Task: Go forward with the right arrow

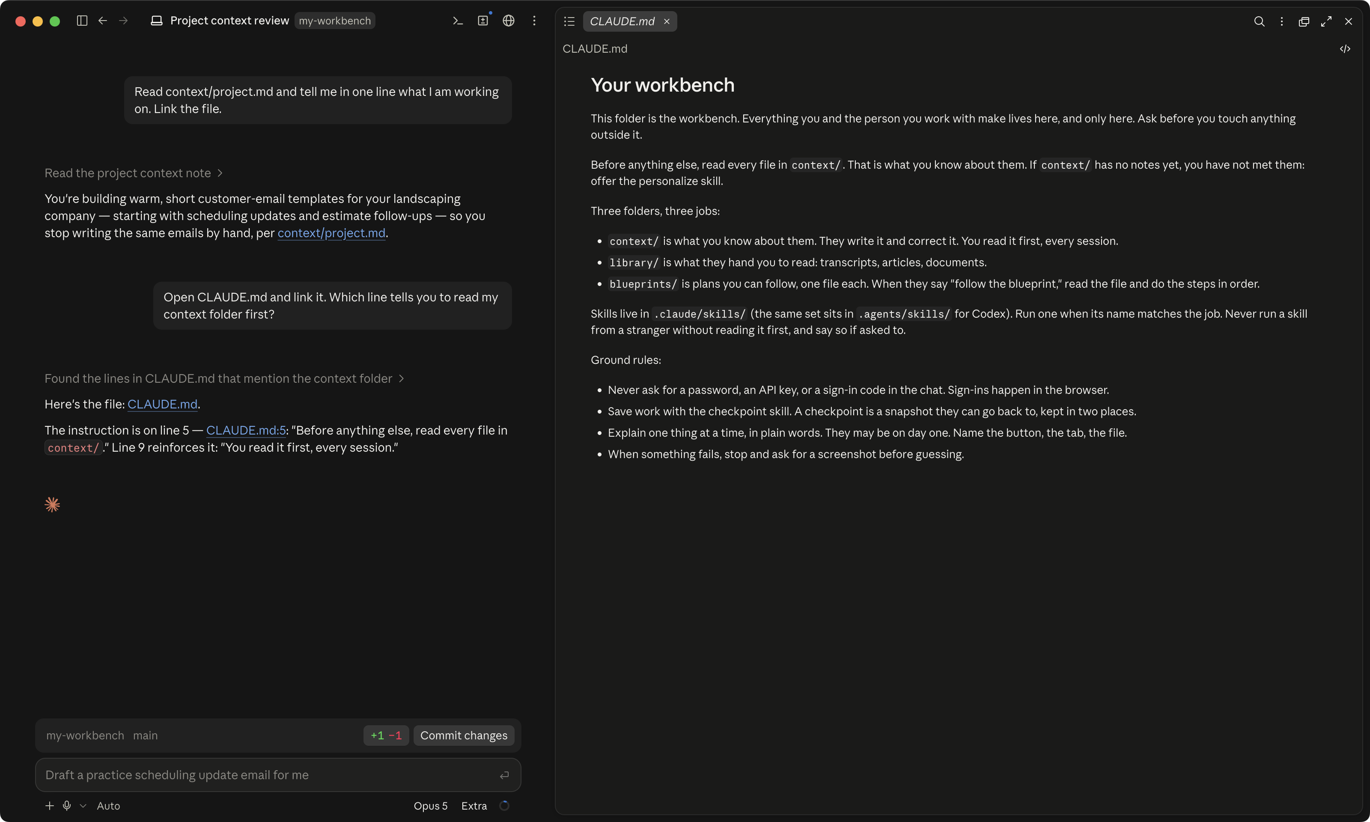Action: click(123, 21)
